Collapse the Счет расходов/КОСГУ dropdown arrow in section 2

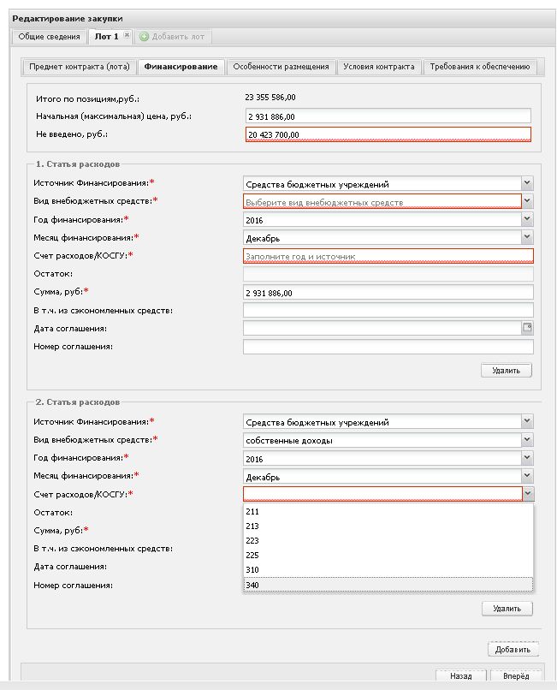point(528,494)
